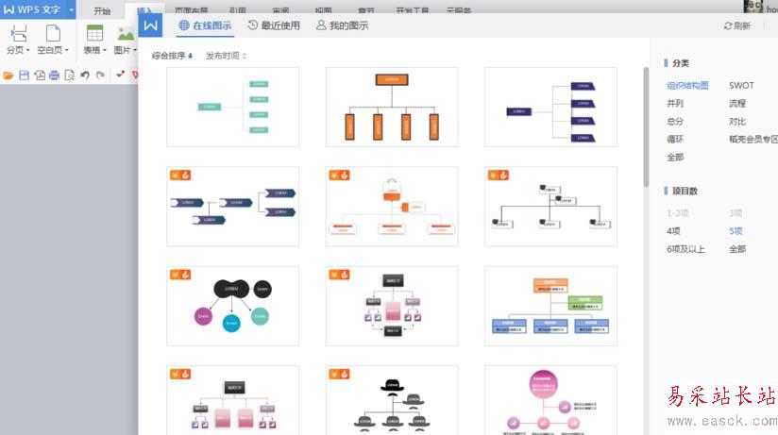Select the orange shopping bag diagram thumbnail
The width and height of the screenshot is (778, 435).
click(x=392, y=207)
